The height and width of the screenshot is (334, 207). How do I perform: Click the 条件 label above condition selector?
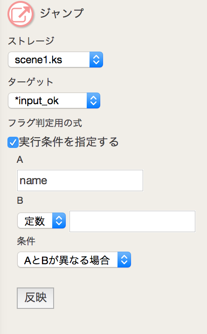coord(26,241)
